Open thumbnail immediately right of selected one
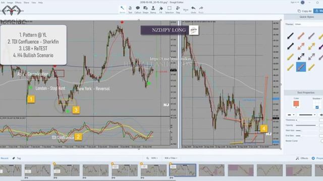The width and height of the screenshot is (323, 181). tap(211, 170)
